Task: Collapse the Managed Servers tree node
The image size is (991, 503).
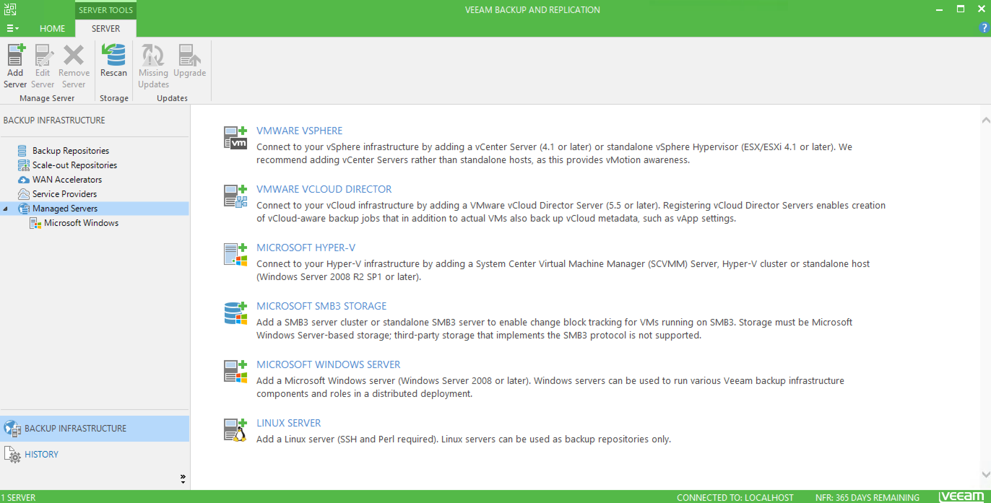Action: pyautogui.click(x=5, y=209)
